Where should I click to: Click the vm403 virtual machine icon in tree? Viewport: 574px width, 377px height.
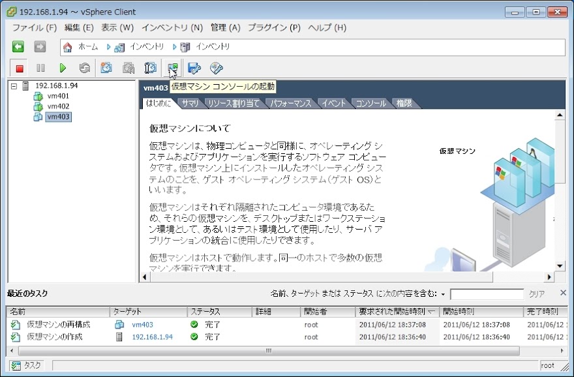point(38,117)
